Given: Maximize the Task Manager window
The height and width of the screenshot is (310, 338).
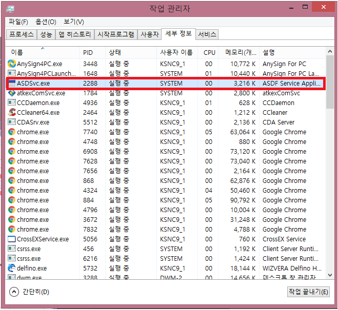Looking at the screenshot, I should pyautogui.click(x=305, y=7).
